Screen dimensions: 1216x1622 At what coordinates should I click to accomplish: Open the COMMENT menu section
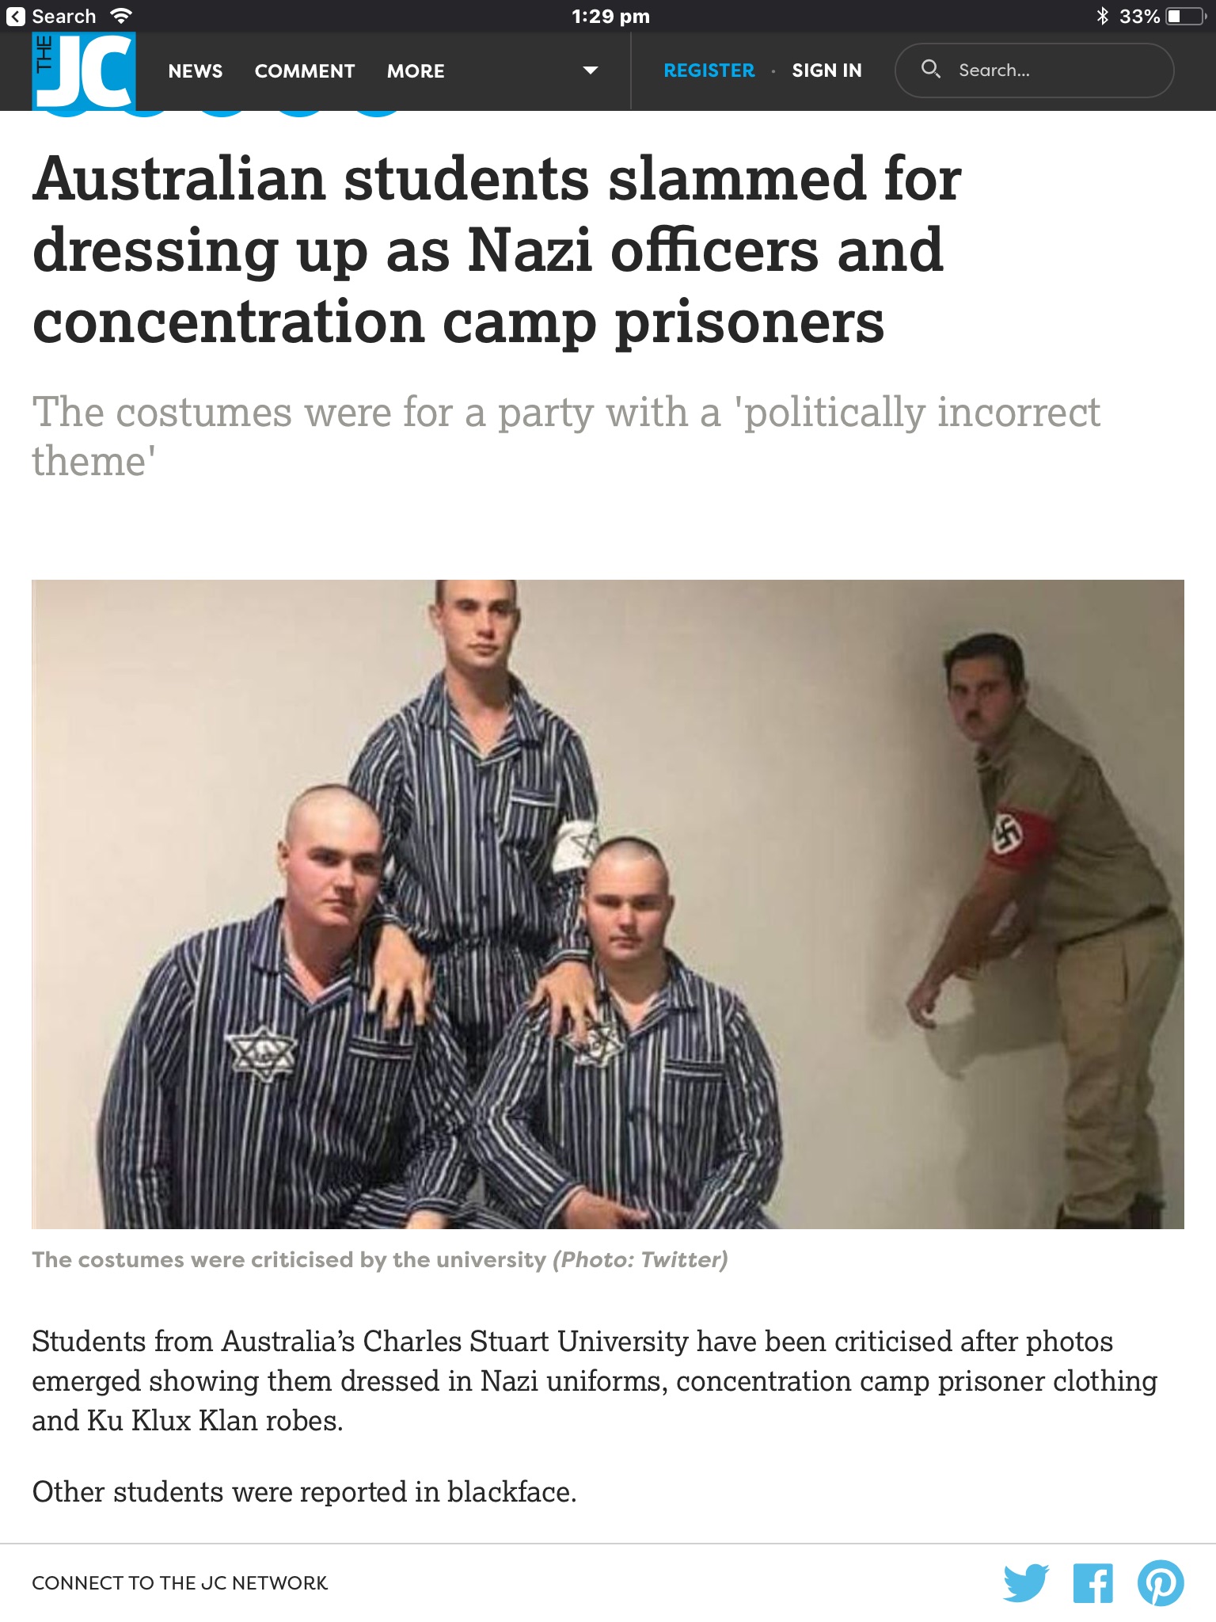(x=305, y=71)
